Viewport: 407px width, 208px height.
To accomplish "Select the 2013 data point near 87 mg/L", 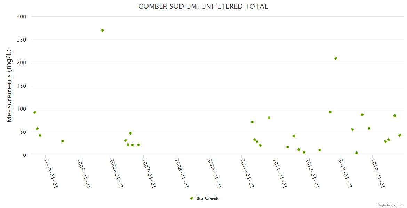I will (362, 115).
